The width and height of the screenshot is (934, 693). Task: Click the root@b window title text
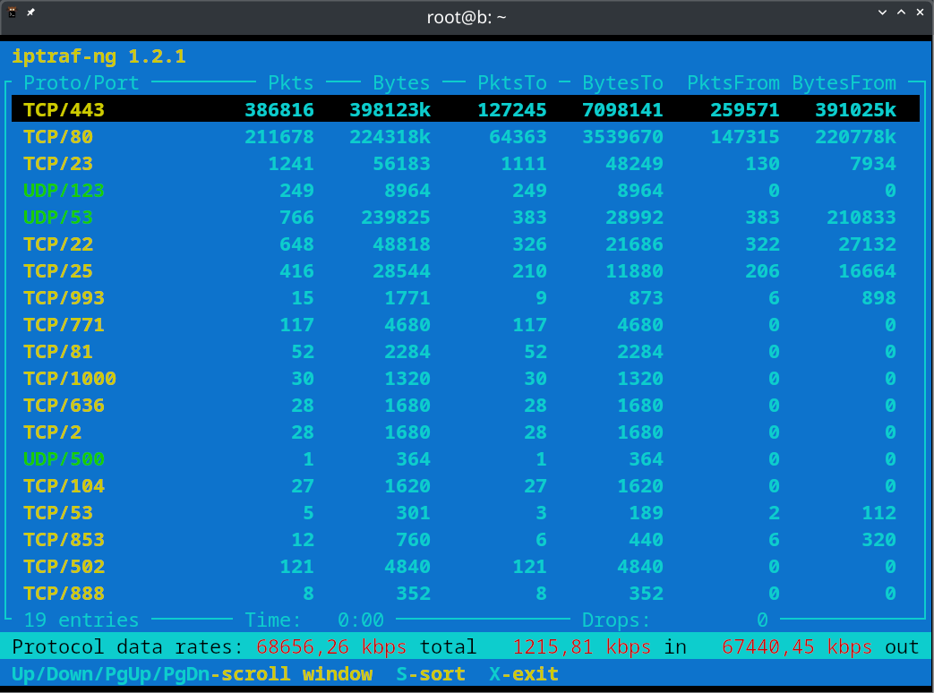(466, 16)
